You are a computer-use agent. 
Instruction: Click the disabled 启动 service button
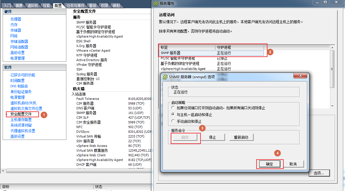coord(185,137)
